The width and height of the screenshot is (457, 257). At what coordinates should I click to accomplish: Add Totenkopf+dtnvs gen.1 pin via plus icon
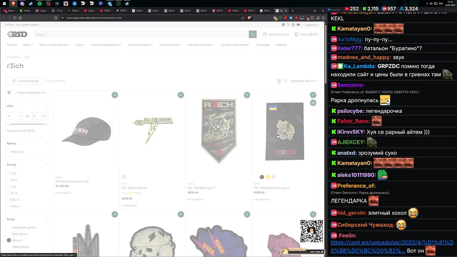pyautogui.click(x=313, y=95)
